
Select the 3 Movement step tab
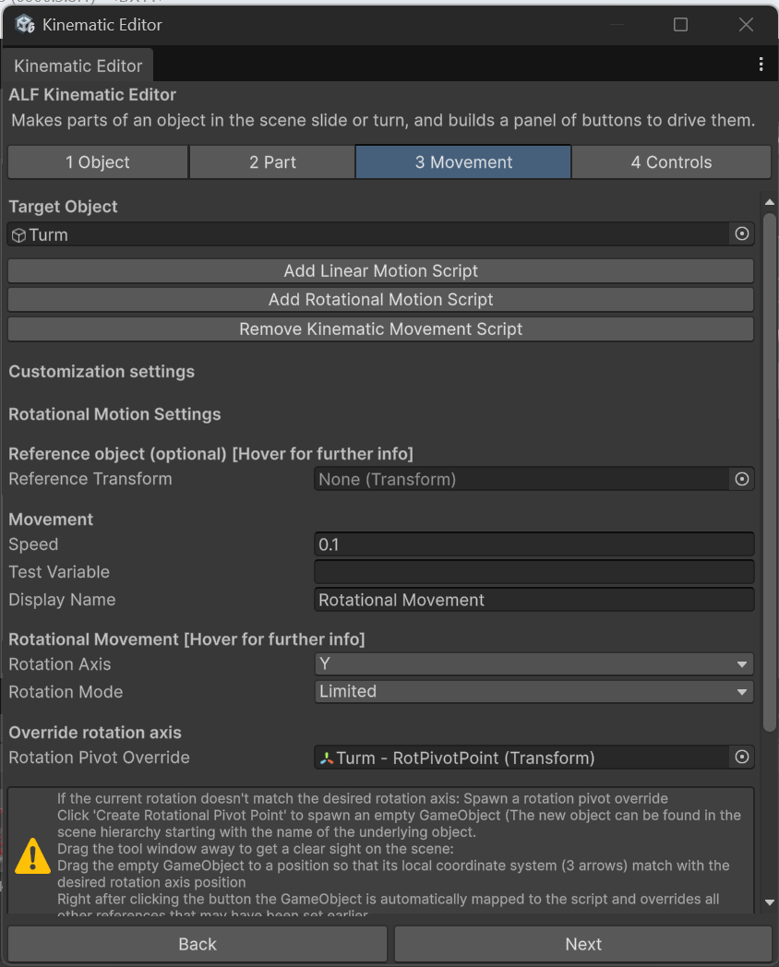click(463, 162)
